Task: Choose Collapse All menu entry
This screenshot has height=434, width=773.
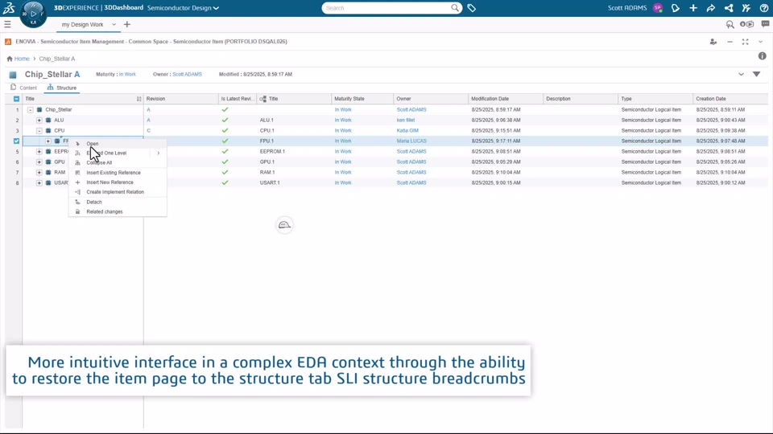Action: (x=118, y=163)
